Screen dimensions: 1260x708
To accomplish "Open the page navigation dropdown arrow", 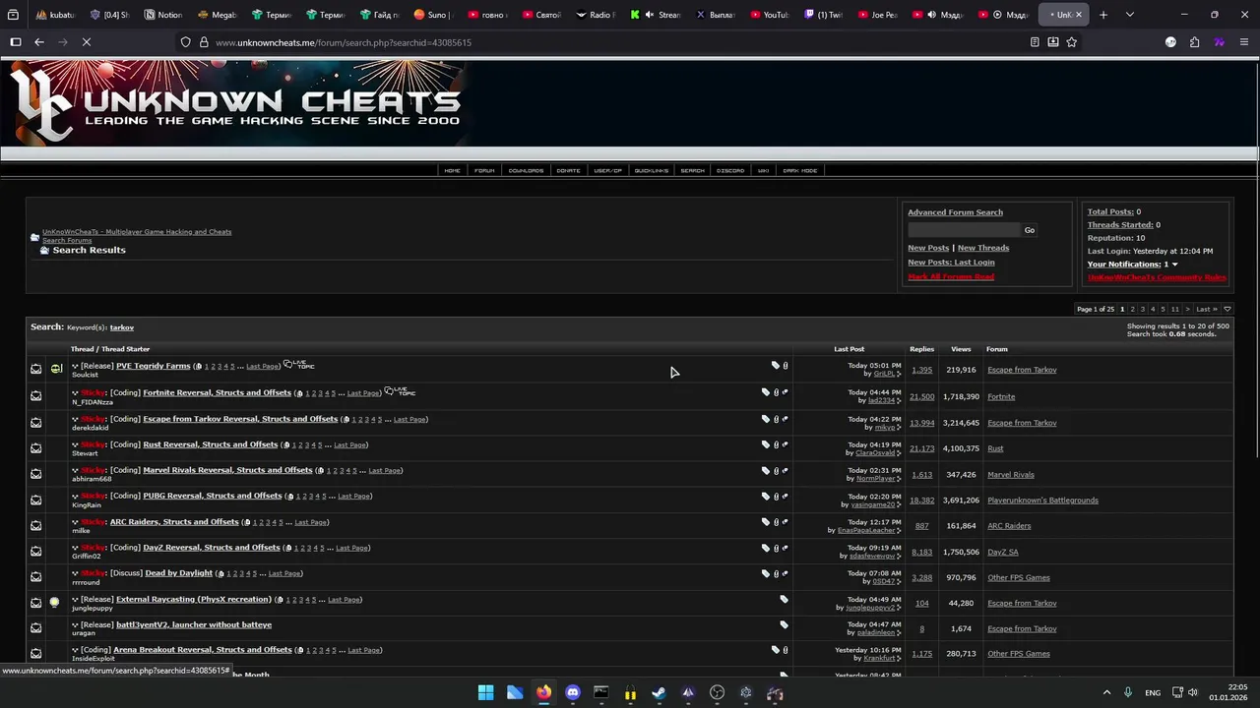I will point(1227,309).
